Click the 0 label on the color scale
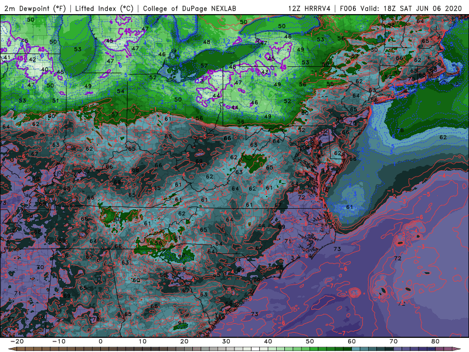The height and width of the screenshot is (352, 469). [x=100, y=341]
